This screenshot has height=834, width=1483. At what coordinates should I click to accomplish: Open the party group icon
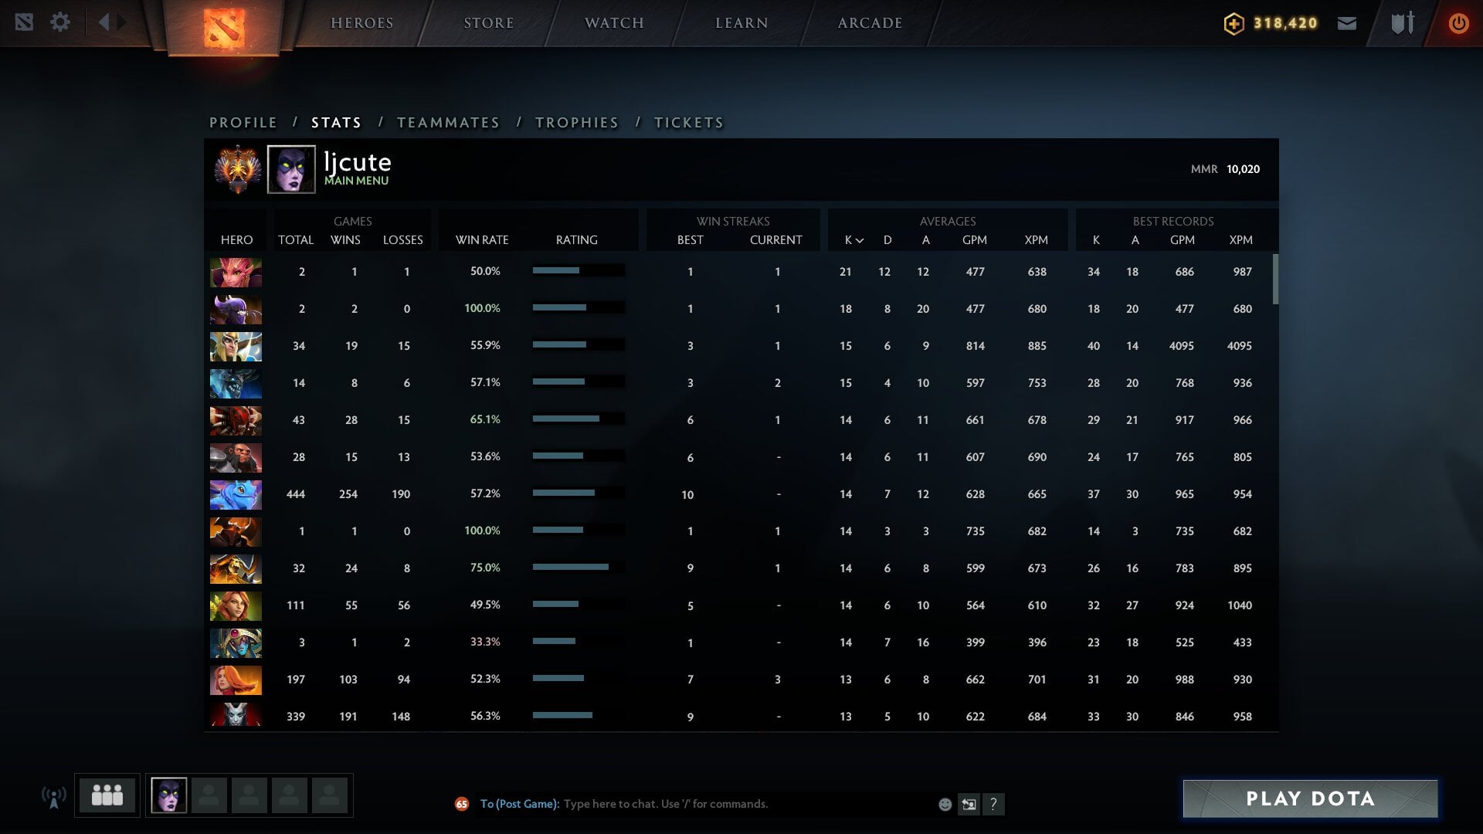(x=107, y=795)
